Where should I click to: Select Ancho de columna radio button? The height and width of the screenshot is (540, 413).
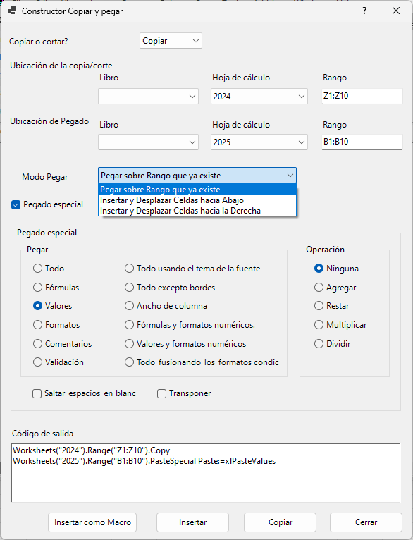[x=129, y=306]
